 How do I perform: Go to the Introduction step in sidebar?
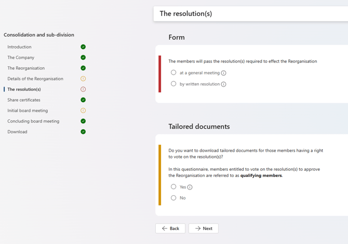click(19, 47)
